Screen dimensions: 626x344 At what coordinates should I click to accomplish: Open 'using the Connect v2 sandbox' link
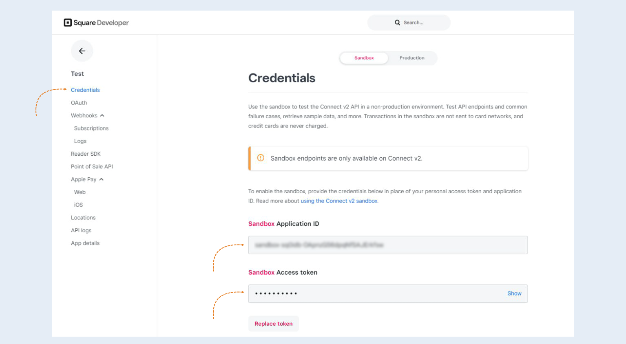[339, 201]
